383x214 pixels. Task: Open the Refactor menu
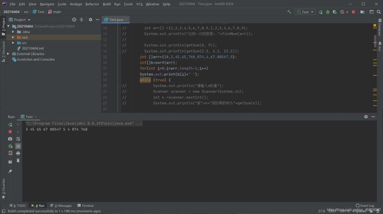[92, 4]
